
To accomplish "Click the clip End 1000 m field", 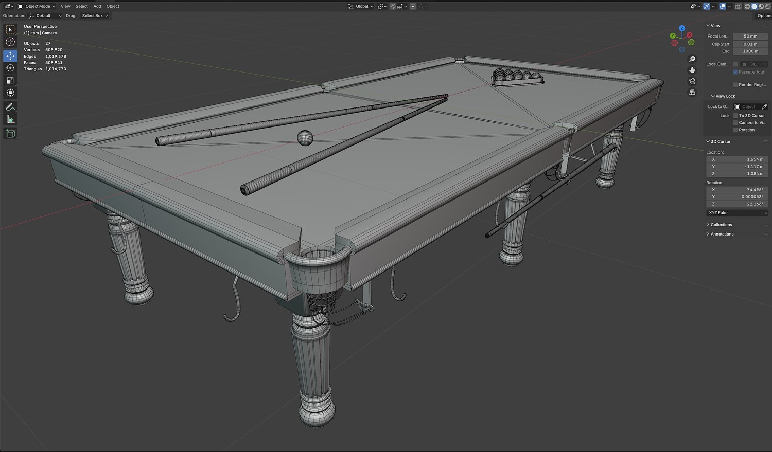I will point(751,51).
